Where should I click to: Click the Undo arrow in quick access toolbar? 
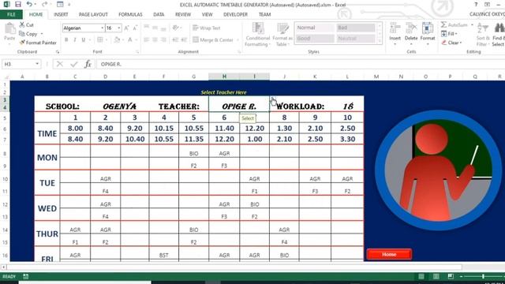click(x=29, y=4)
